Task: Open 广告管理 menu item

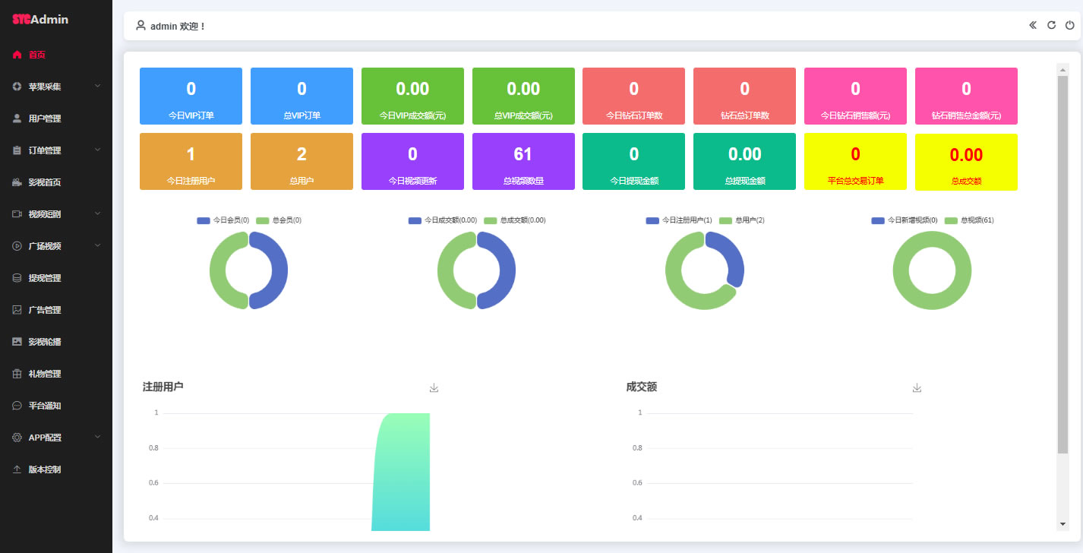Action: pyautogui.click(x=44, y=310)
